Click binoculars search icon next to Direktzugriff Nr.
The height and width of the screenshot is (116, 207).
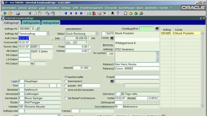tap(157, 28)
